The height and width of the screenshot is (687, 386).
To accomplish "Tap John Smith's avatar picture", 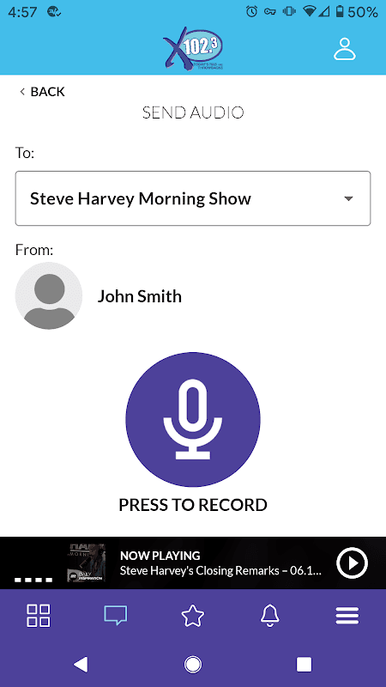I will 49,295.
